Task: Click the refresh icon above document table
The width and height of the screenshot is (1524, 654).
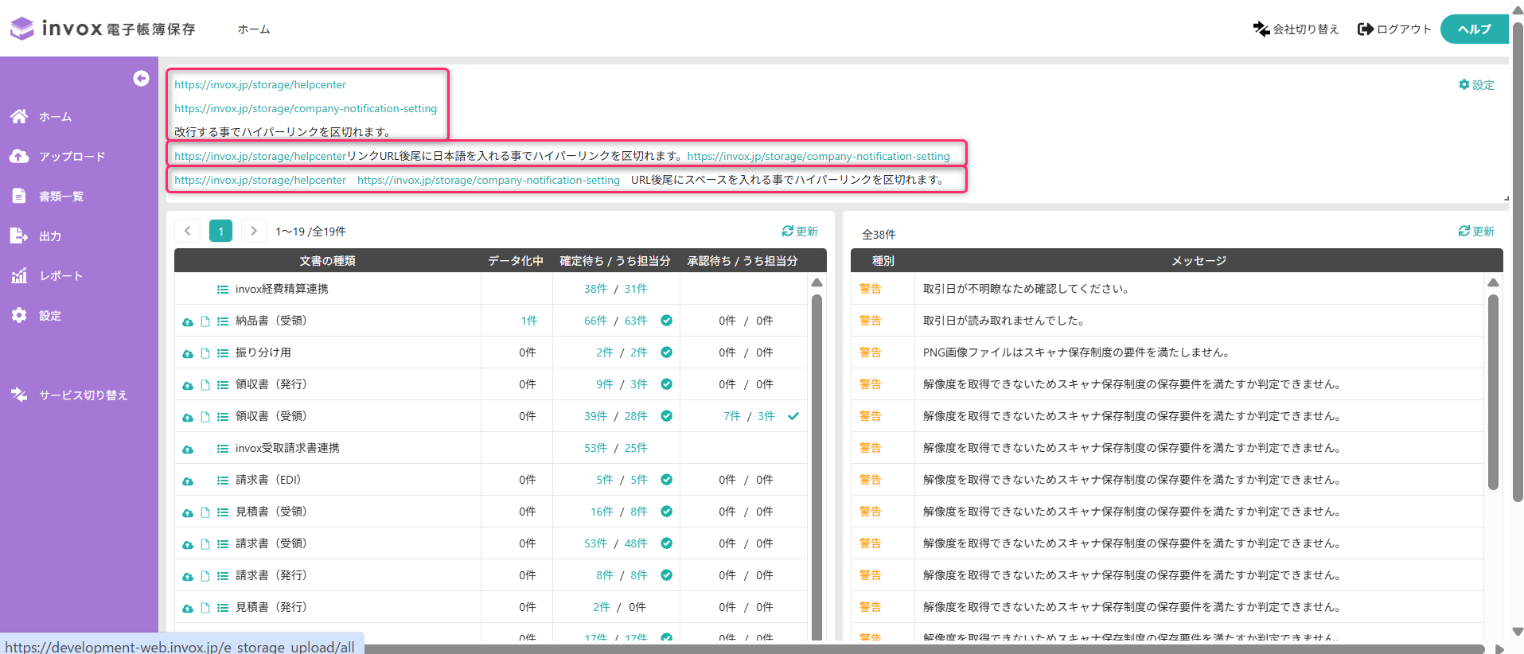Action: point(788,231)
